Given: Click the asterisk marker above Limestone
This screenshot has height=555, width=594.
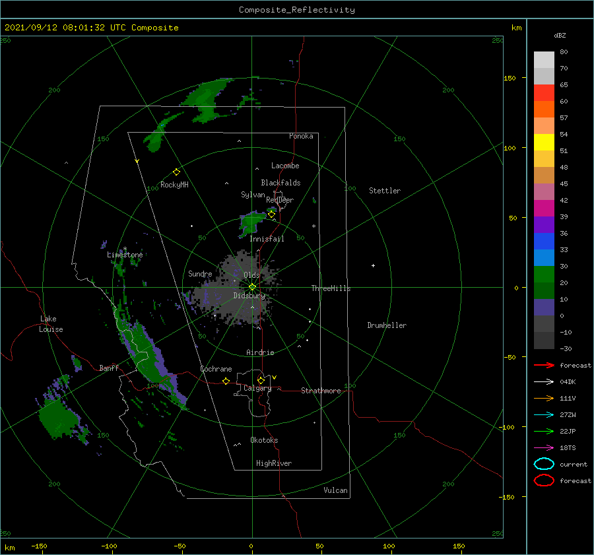Looking at the screenshot, I should click(125, 249).
